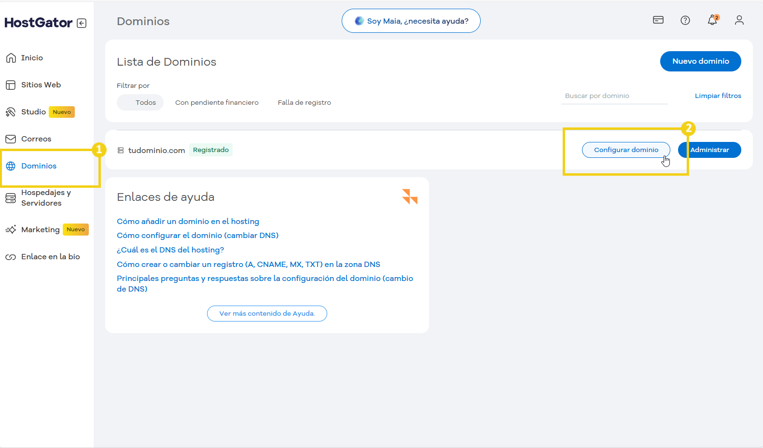The height and width of the screenshot is (448, 763).
Task: Open Sitios Web in sidebar
Action: (x=41, y=85)
